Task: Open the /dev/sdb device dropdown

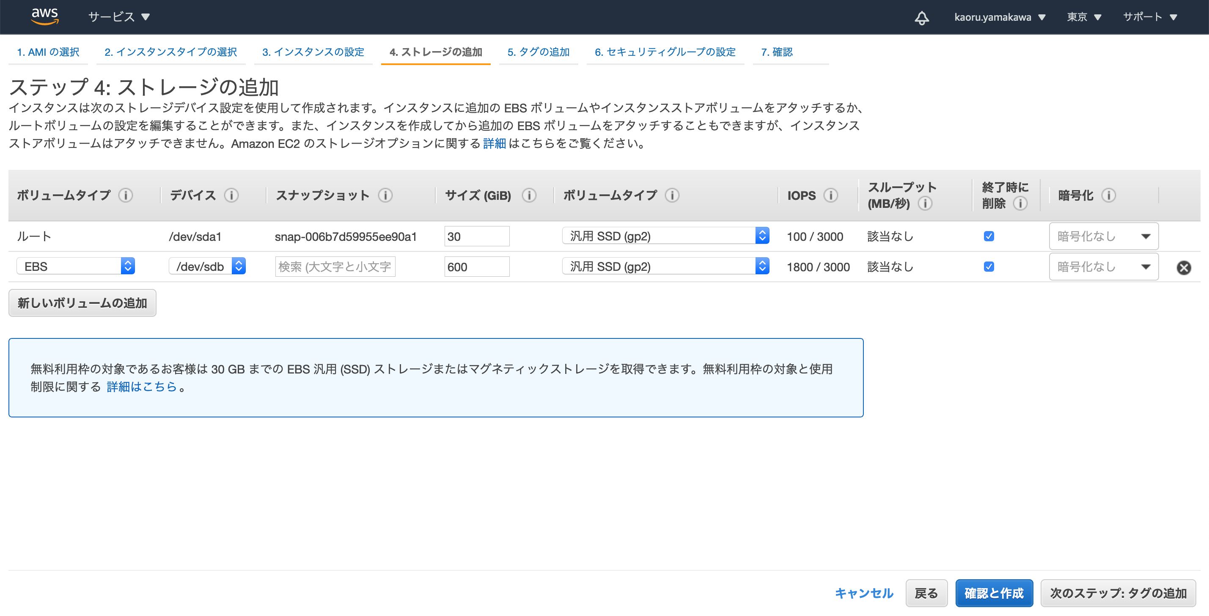Action: tap(239, 266)
